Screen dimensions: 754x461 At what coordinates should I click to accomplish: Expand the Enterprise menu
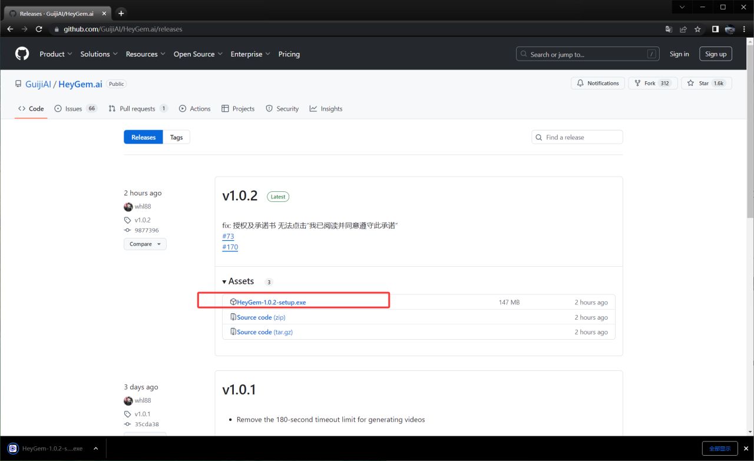[x=250, y=54]
